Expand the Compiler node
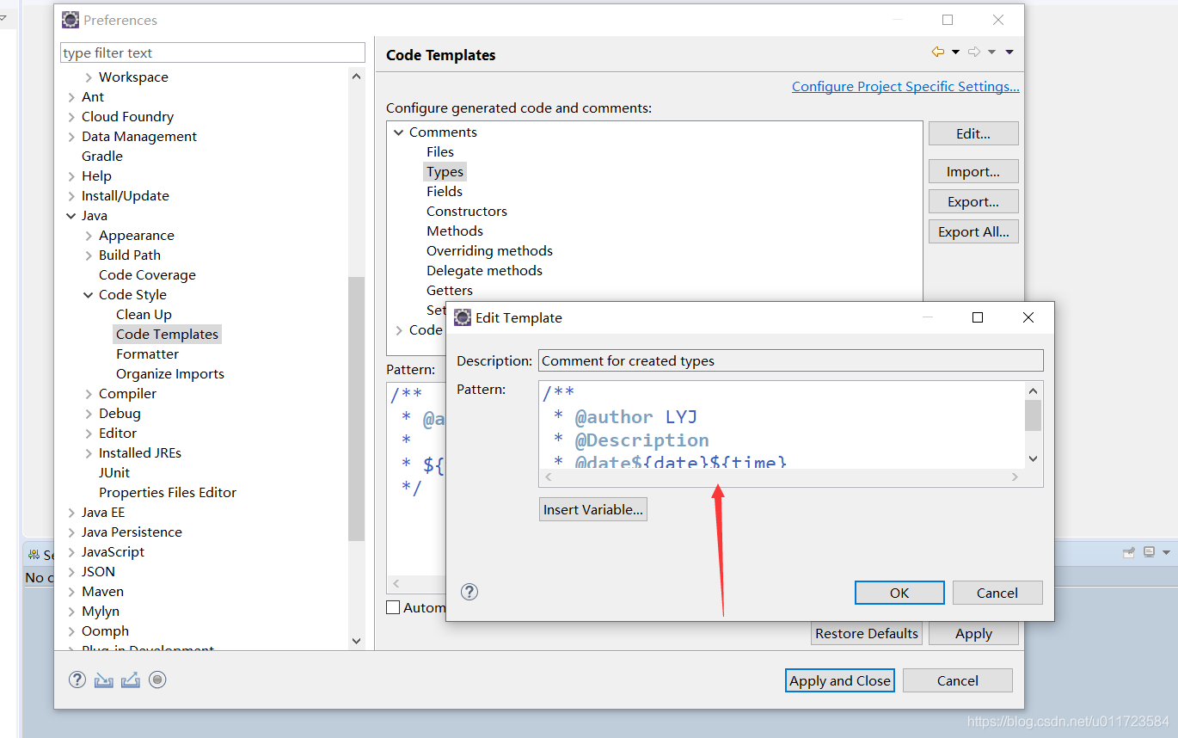 coord(89,394)
